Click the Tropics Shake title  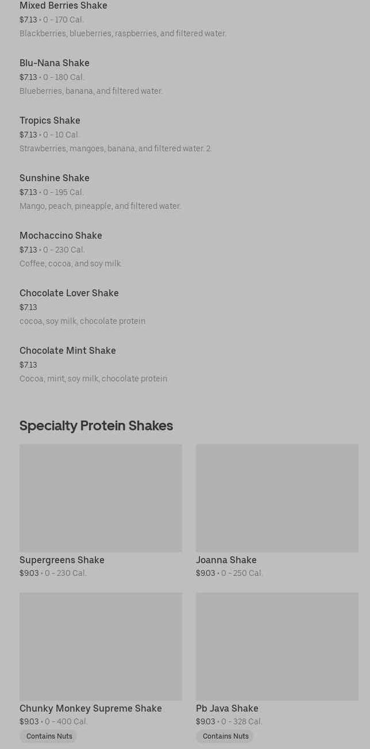50,120
